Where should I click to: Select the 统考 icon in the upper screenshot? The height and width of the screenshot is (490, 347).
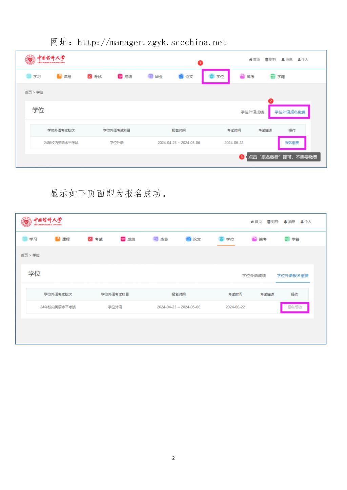pos(242,76)
